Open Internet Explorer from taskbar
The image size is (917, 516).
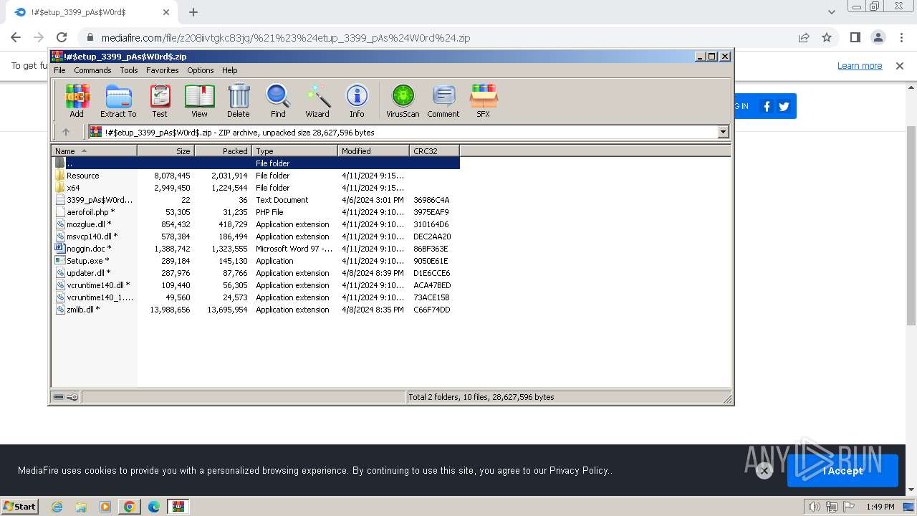point(57,507)
